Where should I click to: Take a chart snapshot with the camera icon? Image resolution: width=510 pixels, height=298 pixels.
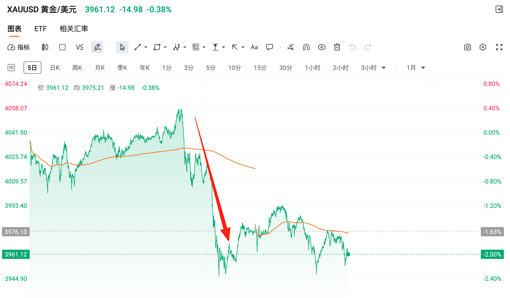click(468, 47)
